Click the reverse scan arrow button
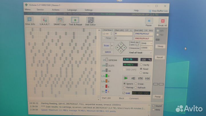This screenshot has height=116, width=206. [133, 78]
